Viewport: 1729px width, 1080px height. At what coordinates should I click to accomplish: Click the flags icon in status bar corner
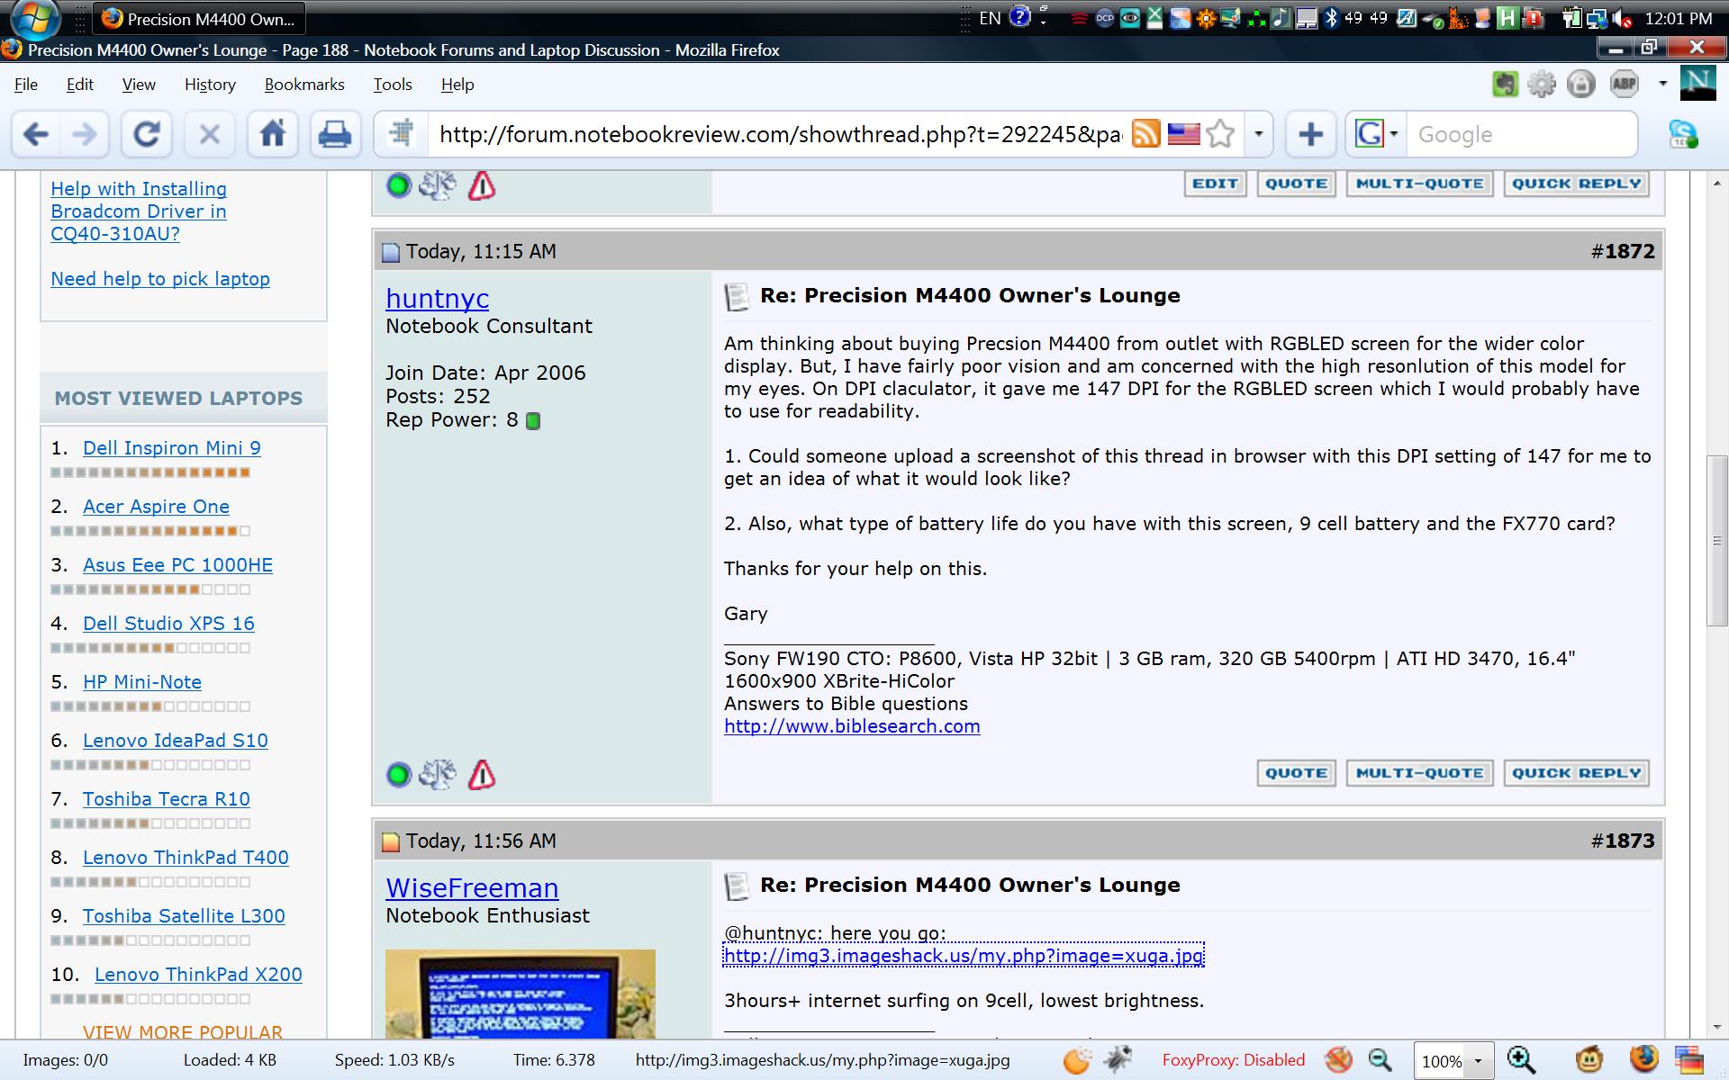1688,1060
